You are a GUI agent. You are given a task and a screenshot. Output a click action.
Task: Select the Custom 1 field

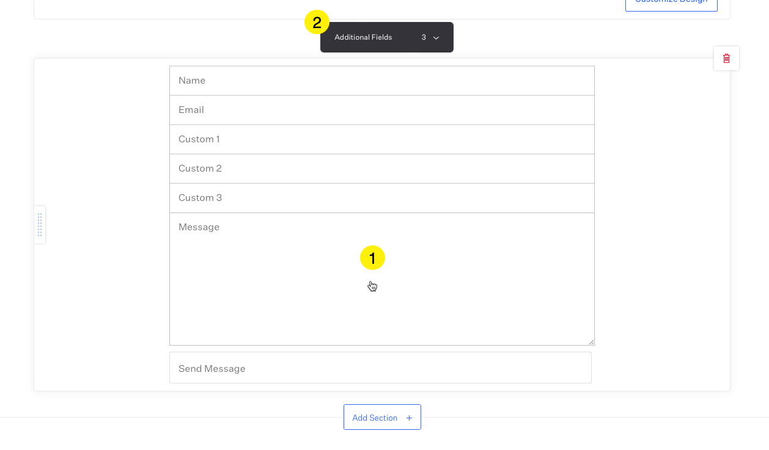point(382,139)
